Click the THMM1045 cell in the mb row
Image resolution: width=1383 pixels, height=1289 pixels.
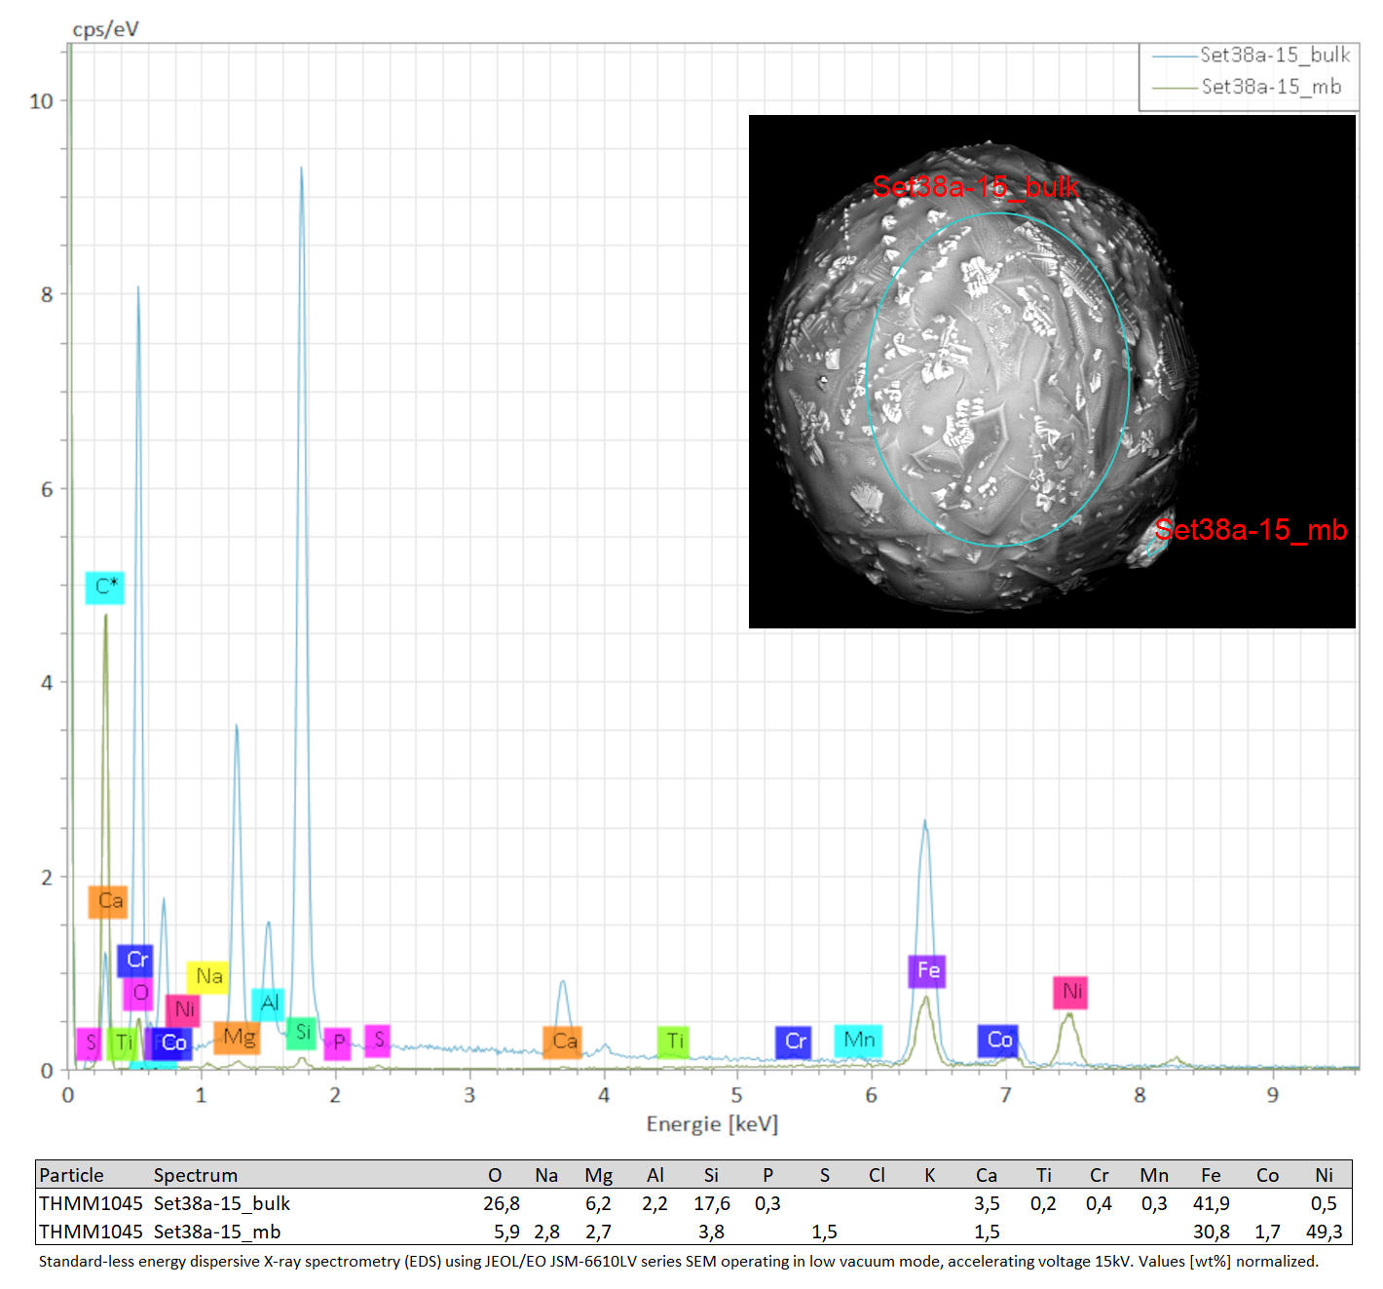click(x=91, y=1232)
